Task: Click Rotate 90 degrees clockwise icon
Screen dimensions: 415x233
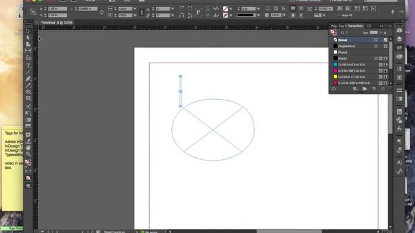Action: pyautogui.click(x=182, y=8)
